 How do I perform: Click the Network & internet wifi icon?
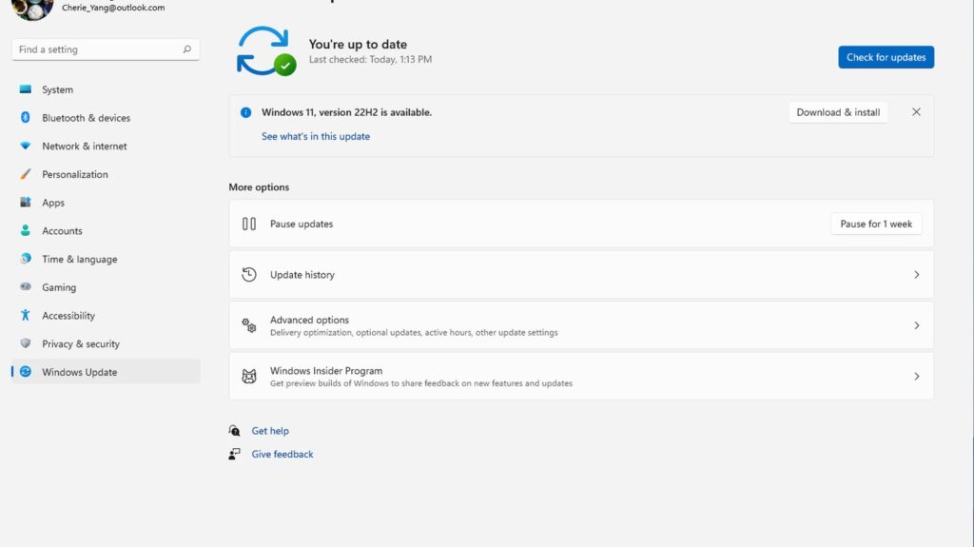pos(26,147)
